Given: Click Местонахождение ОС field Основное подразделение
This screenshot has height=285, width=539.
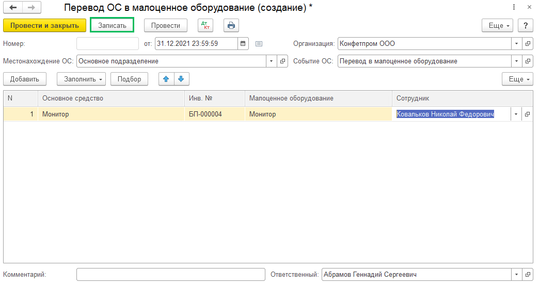Looking at the screenshot, I should (x=171, y=61).
